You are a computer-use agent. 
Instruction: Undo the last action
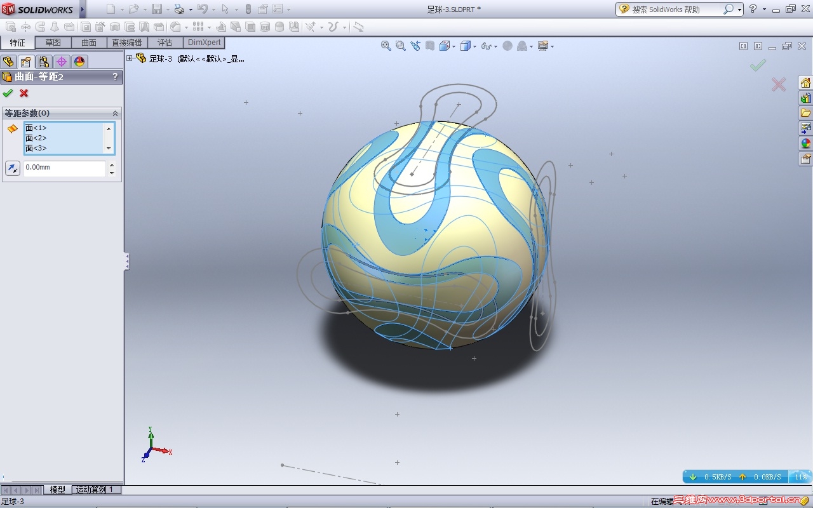203,9
